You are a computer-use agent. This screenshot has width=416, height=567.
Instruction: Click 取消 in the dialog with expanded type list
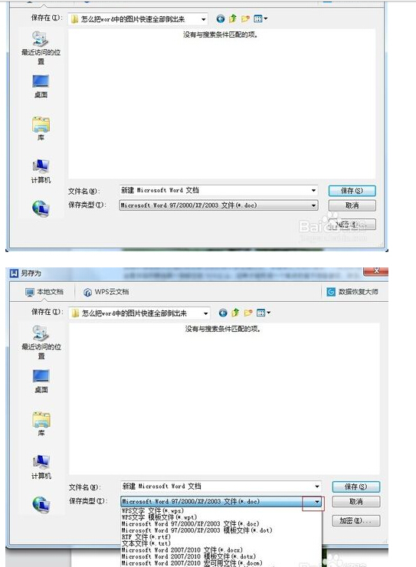(x=355, y=502)
